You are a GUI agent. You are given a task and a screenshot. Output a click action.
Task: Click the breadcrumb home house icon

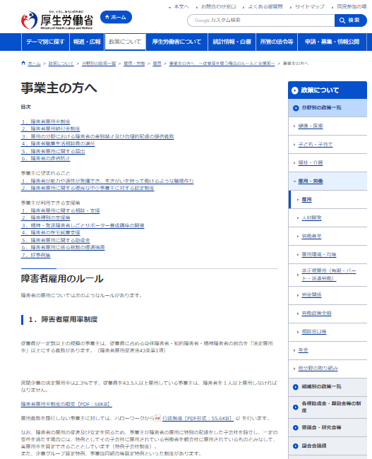coord(23,63)
